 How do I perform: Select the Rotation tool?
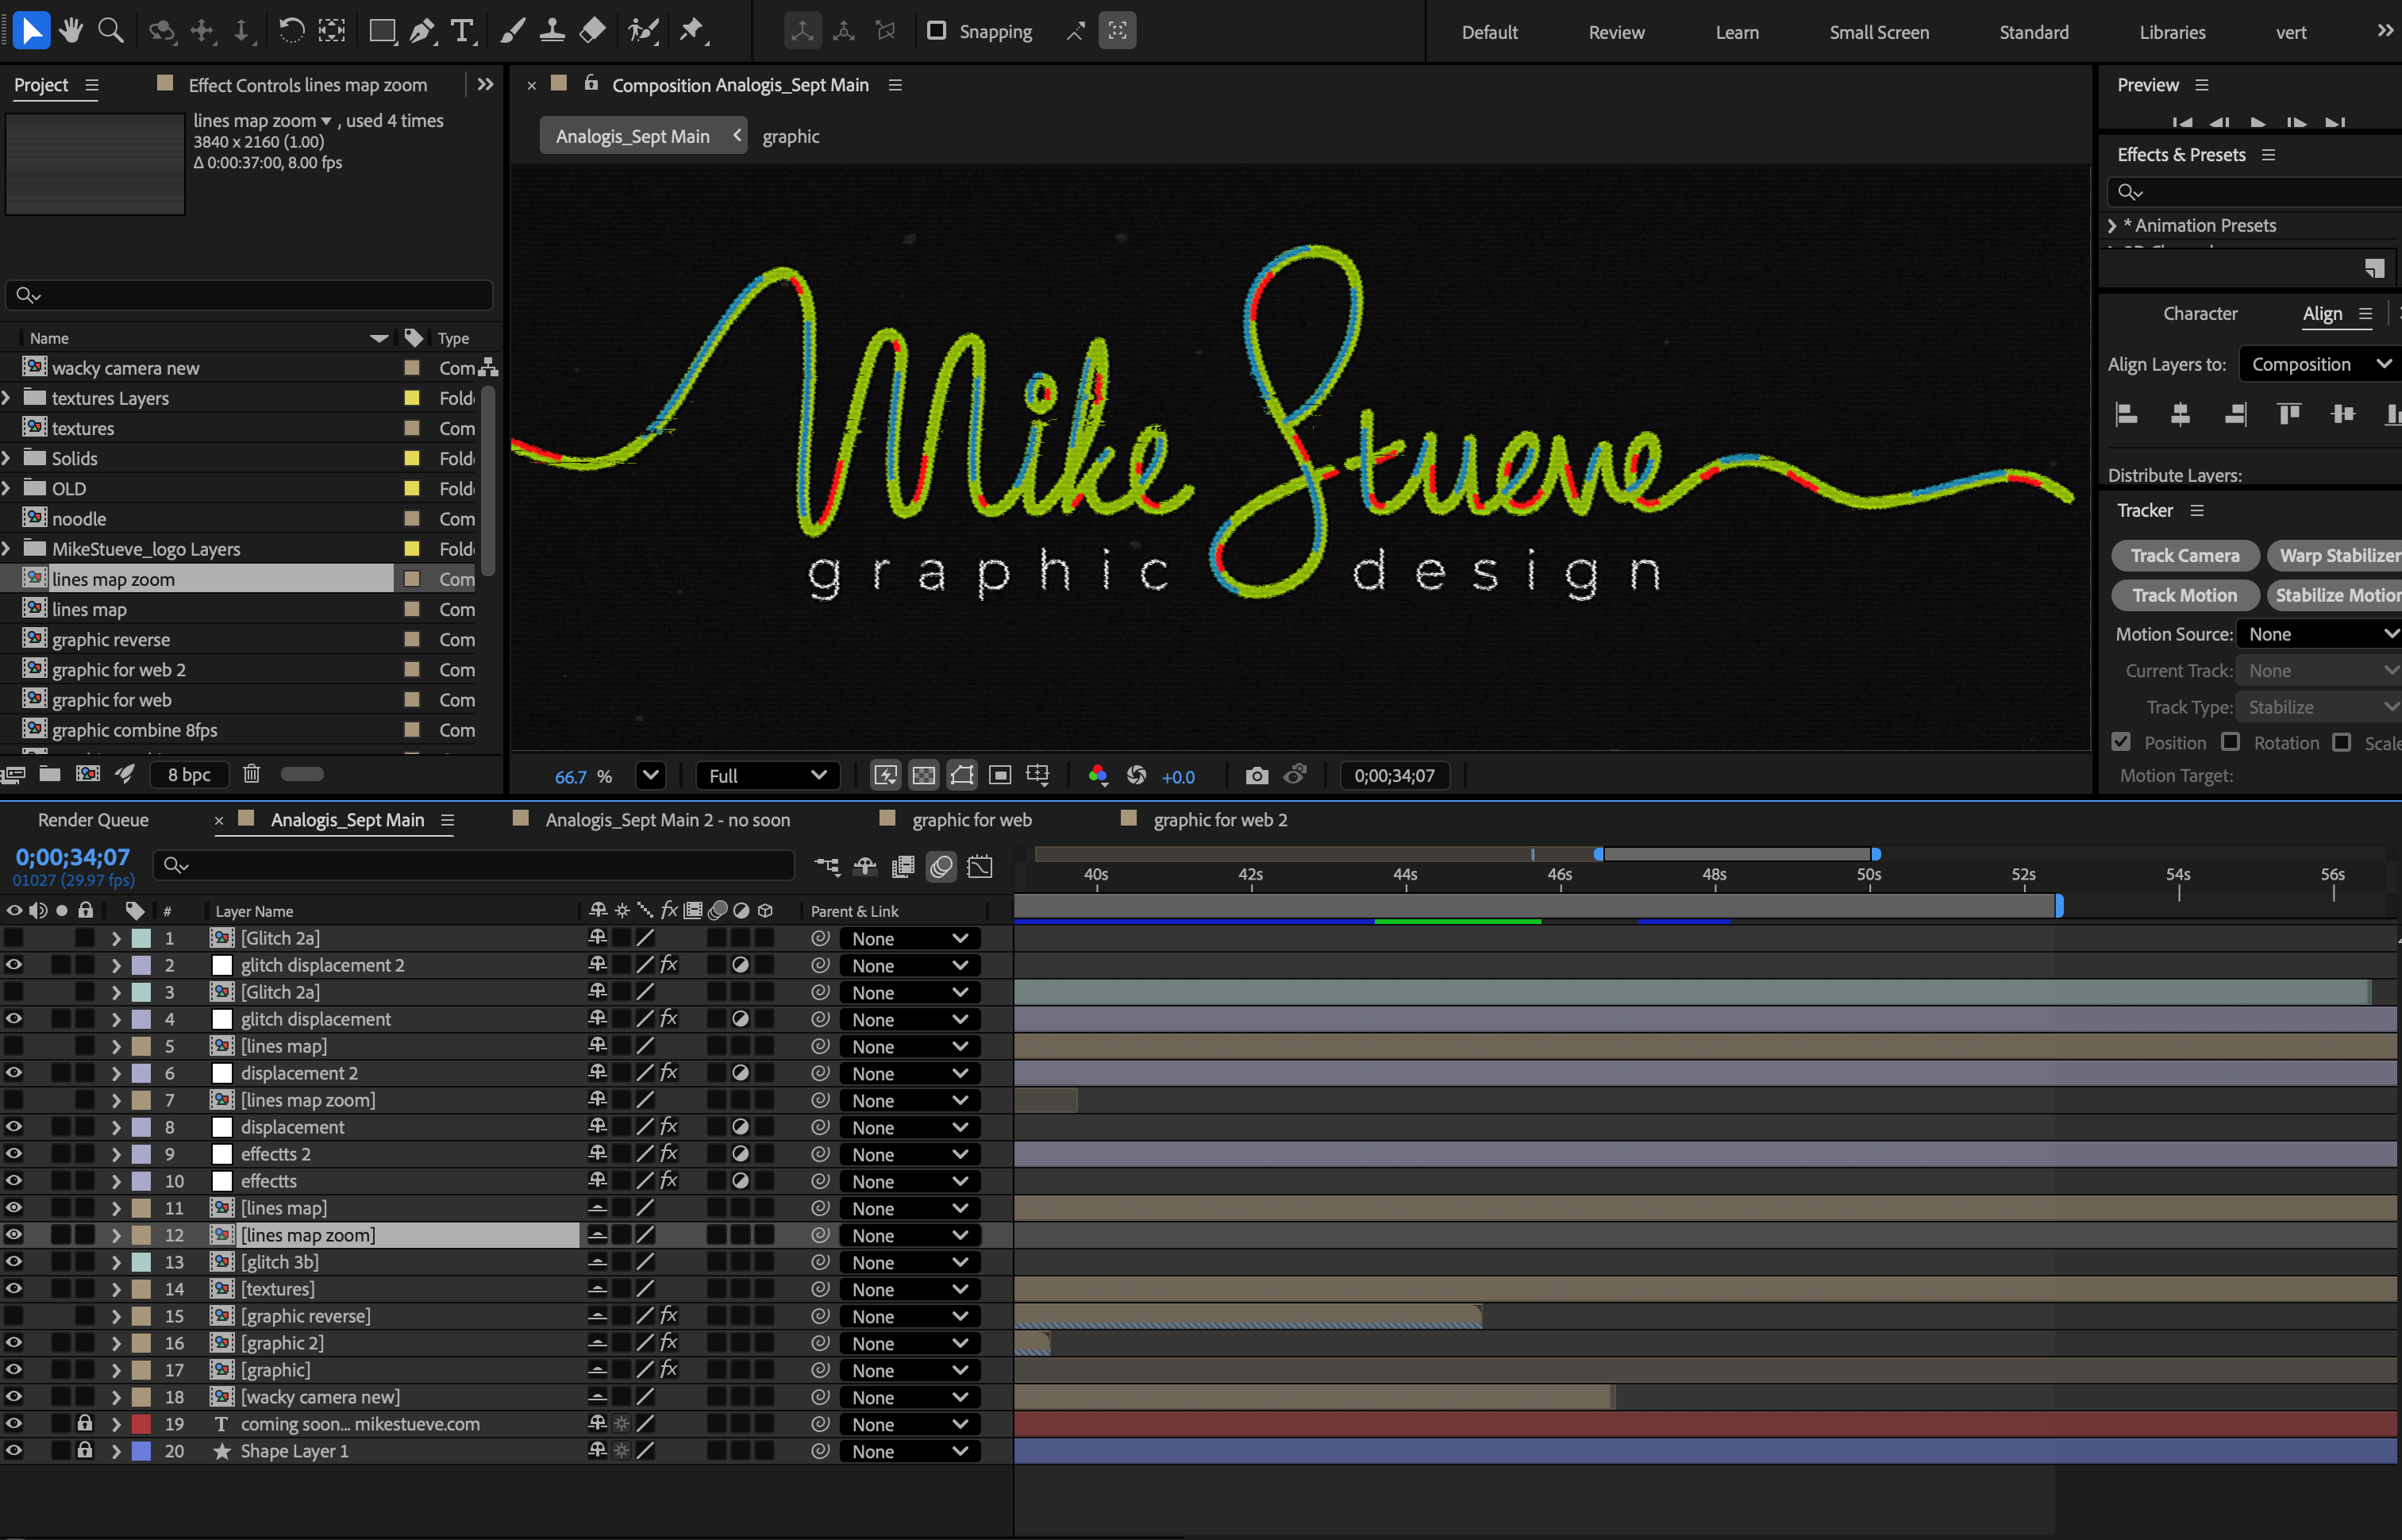[291, 31]
